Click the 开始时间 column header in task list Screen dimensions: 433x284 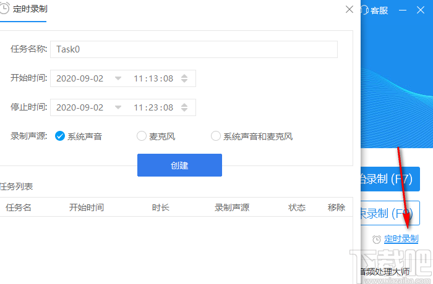tap(87, 207)
